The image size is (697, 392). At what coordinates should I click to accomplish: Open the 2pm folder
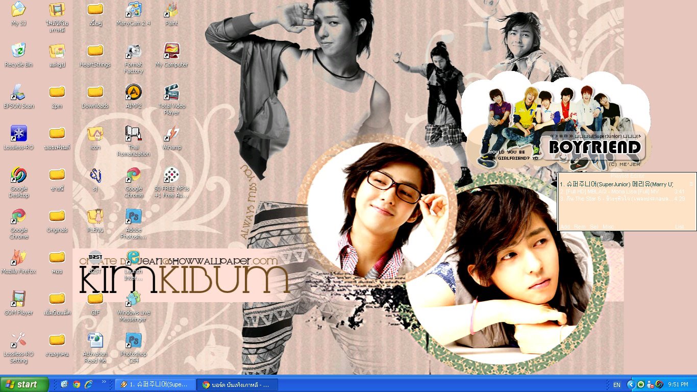57,96
